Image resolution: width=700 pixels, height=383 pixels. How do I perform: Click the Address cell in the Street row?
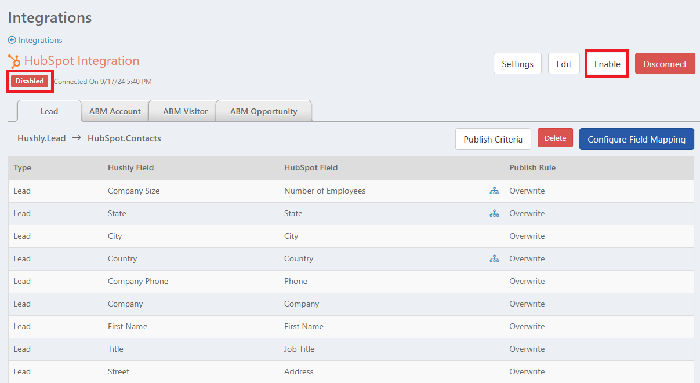pyautogui.click(x=299, y=371)
